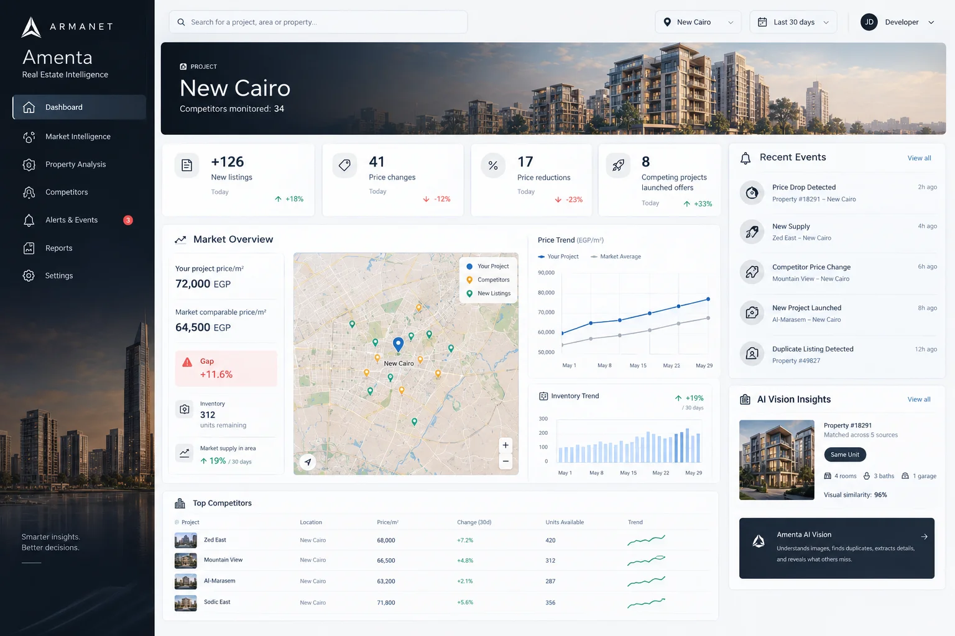Navigate to Competitors page
This screenshot has height=636, width=955.
click(x=67, y=193)
